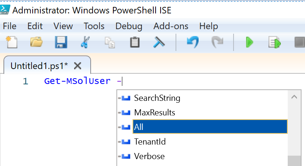Viewport: 305px width, 166px height.
Task: Clear the console pane with the squeegee icon
Action: [159, 42]
